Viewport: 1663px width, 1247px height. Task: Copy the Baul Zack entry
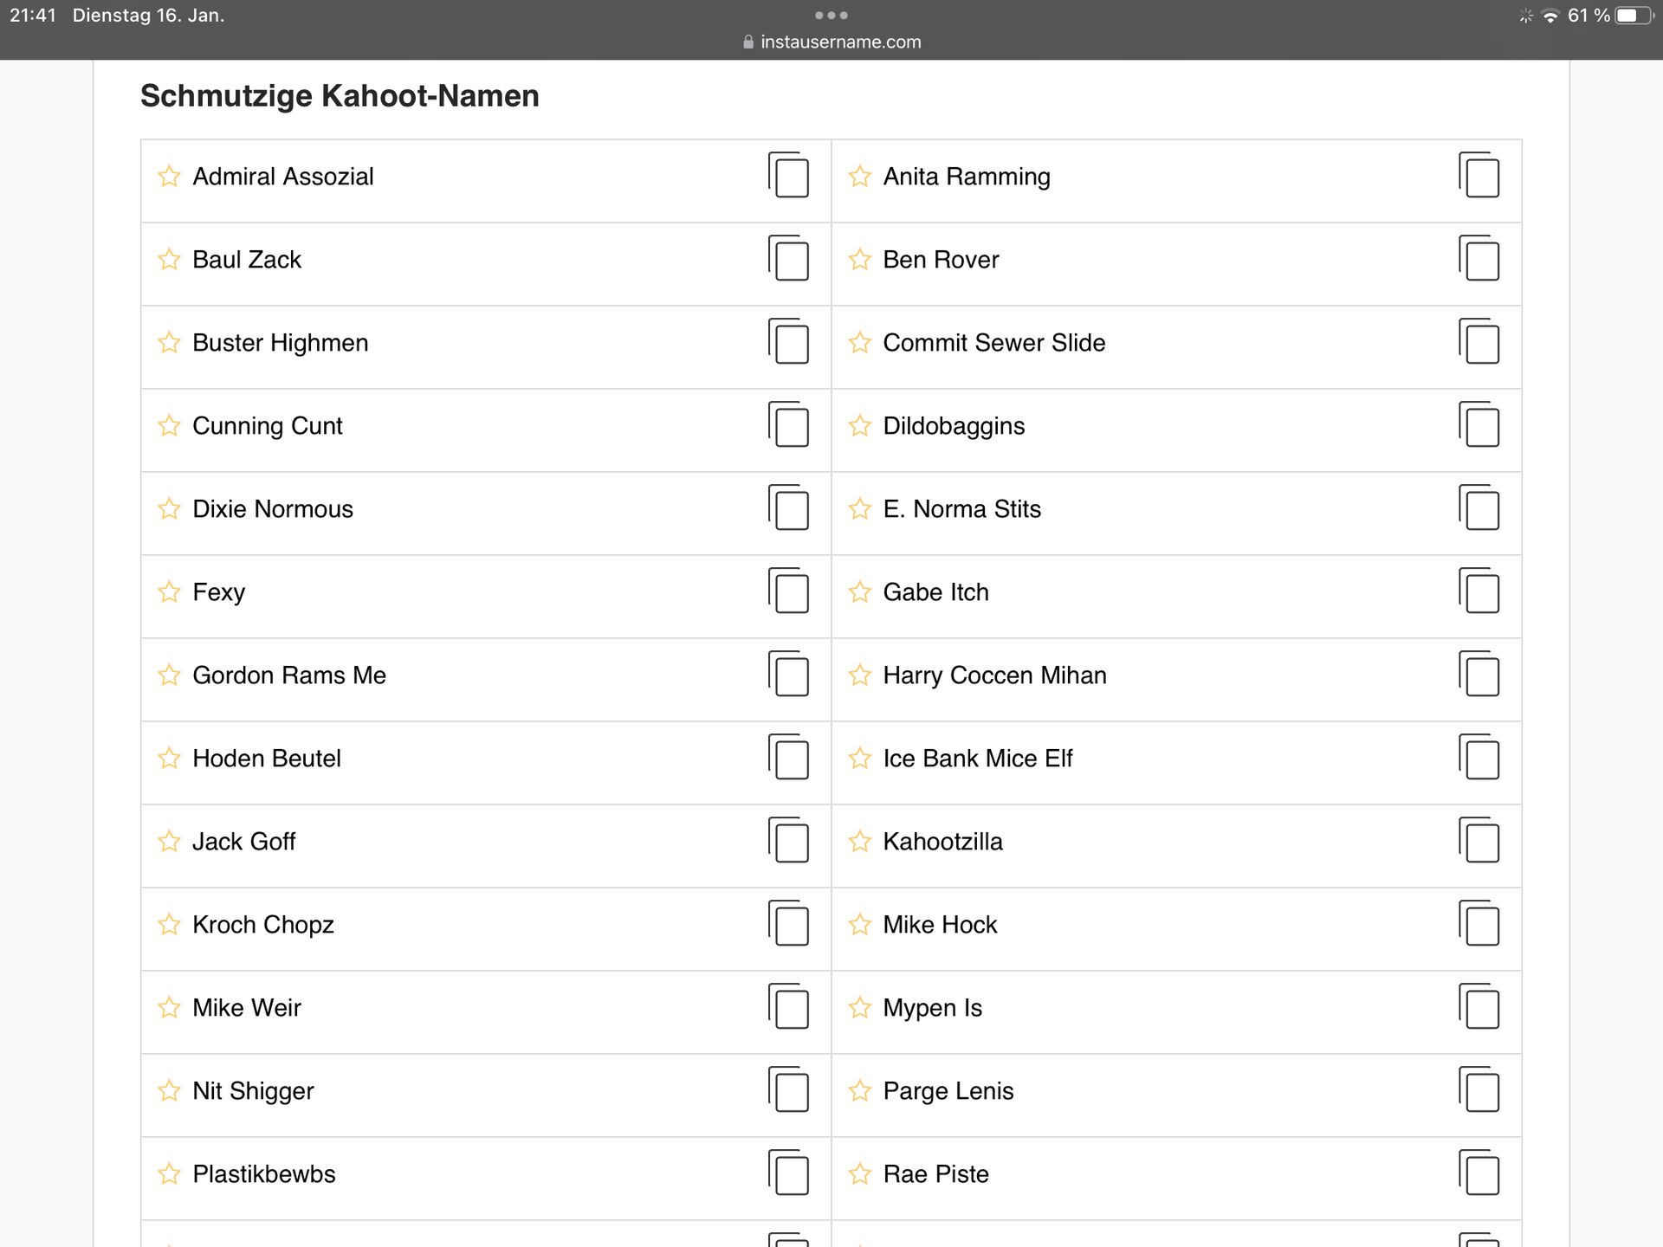click(788, 259)
